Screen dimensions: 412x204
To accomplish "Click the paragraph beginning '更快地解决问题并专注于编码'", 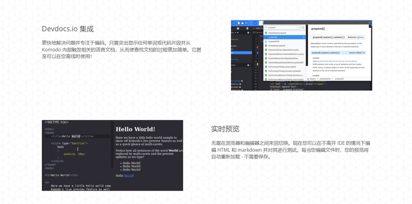I will tap(121, 49).
